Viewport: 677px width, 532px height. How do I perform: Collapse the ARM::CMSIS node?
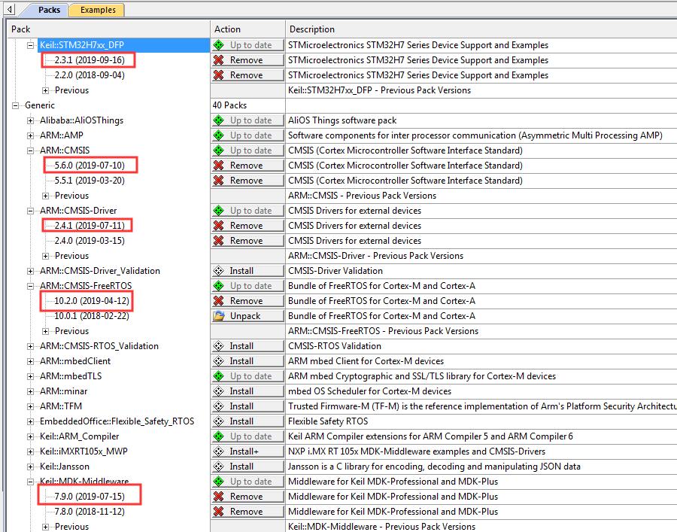tap(30, 150)
